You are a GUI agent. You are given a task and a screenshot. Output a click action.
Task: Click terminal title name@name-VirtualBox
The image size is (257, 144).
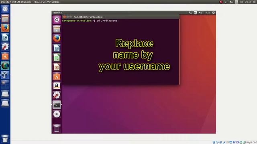89,17
